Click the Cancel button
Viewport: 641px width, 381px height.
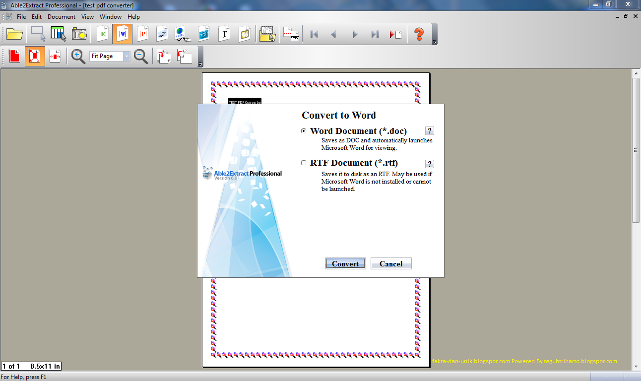click(391, 263)
